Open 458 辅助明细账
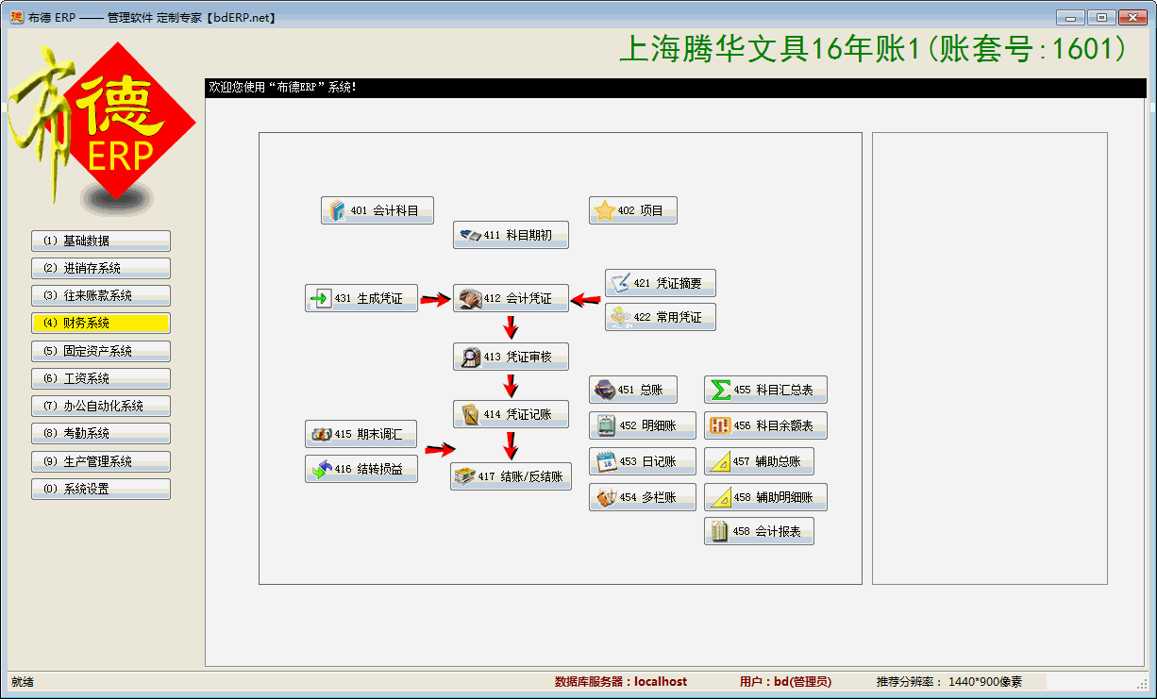This screenshot has height=699, width=1157. coord(765,497)
